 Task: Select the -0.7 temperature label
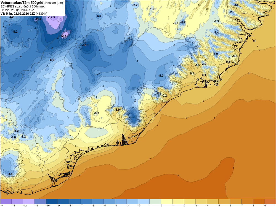click(x=97, y=113)
